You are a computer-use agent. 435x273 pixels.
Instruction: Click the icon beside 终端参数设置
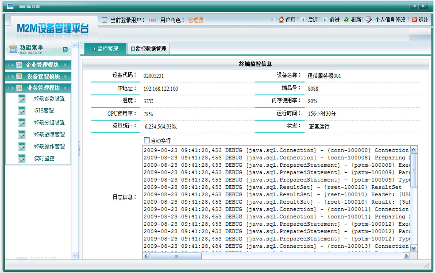coord(22,99)
